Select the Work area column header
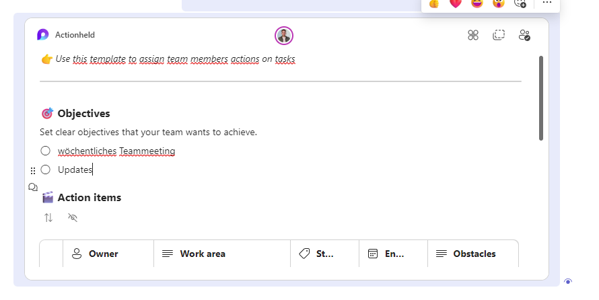The height and width of the screenshot is (300, 599). point(222,254)
